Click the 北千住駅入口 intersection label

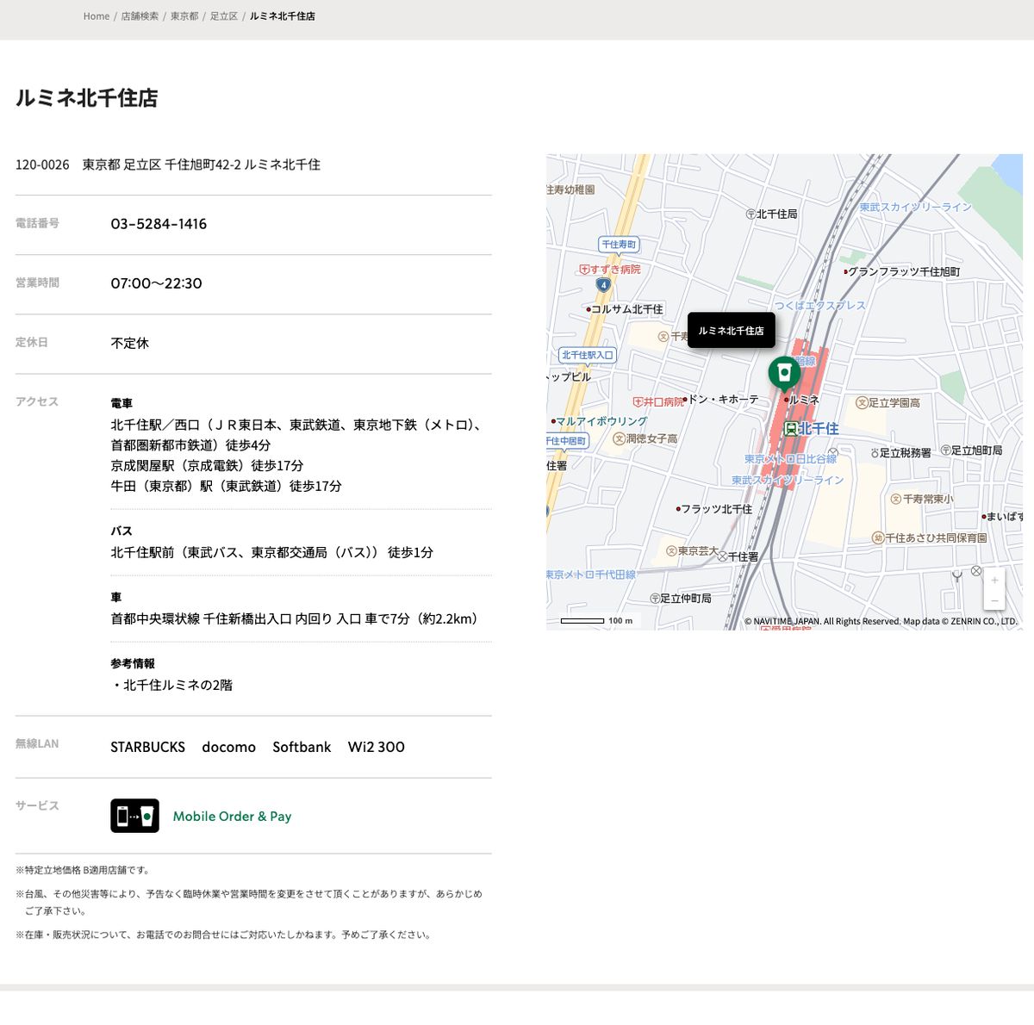[x=588, y=355]
